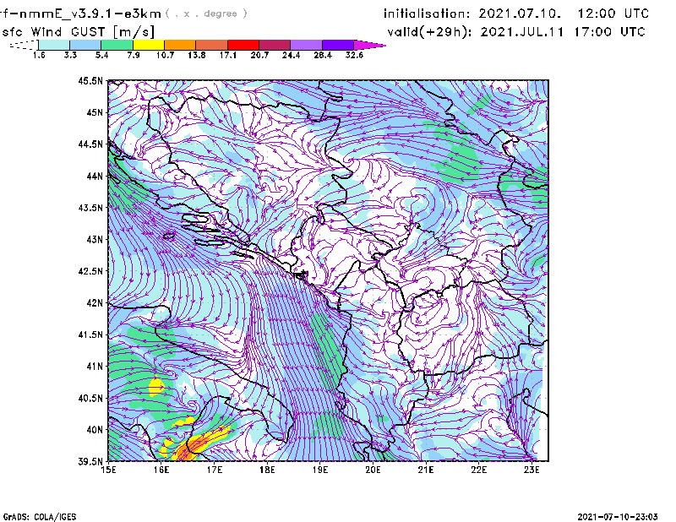The image size is (676, 522).
Task: Click the 45.5N latitude label
Action: pos(90,80)
